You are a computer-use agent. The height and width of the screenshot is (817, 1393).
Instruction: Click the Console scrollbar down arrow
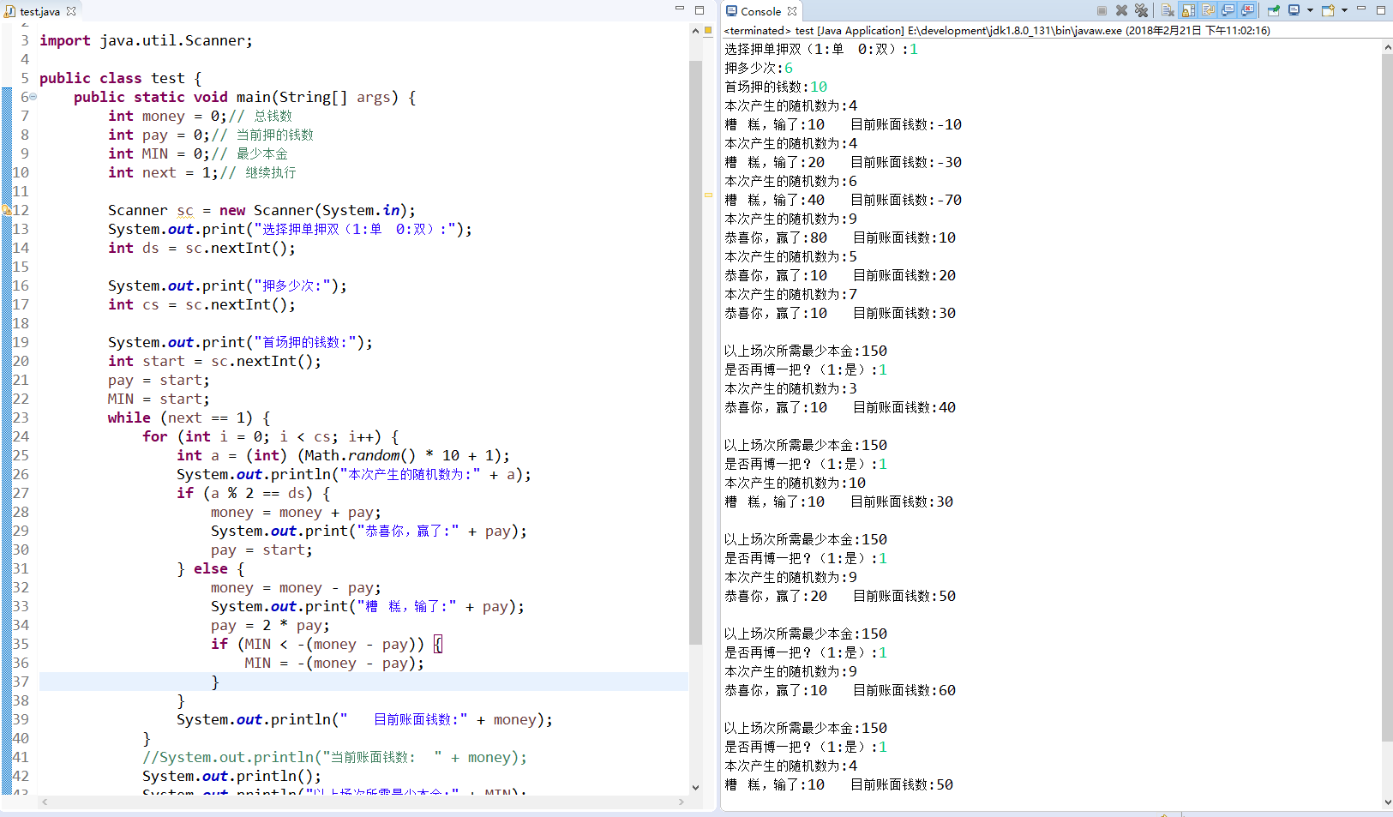1387,802
